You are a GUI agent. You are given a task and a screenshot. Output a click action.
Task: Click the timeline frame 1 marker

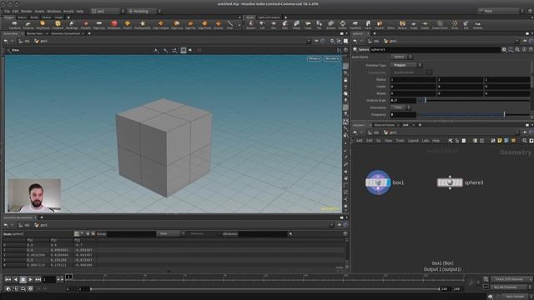[x=68, y=277]
